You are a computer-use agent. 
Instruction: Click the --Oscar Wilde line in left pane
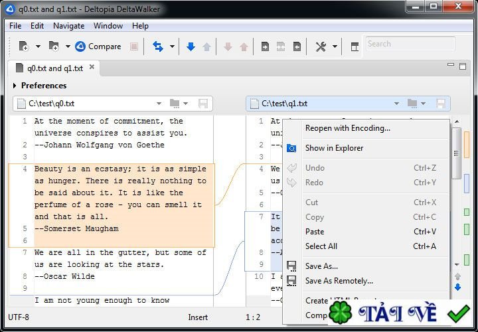[64, 276]
